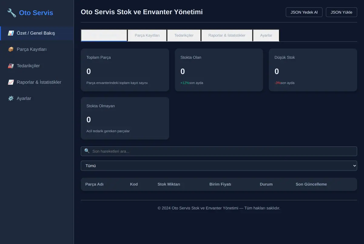Image resolution: width=364 pixels, height=244 pixels.
Task: Click the Parça envanterindeki toplam kayıt sayısı text
Action: coord(117,83)
